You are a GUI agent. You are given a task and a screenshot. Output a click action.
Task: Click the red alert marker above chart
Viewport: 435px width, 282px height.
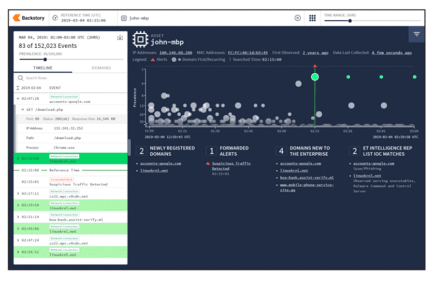click(315, 66)
